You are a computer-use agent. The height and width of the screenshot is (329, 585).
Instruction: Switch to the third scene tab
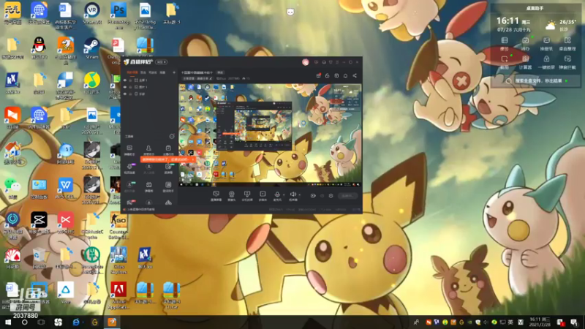(x=153, y=72)
